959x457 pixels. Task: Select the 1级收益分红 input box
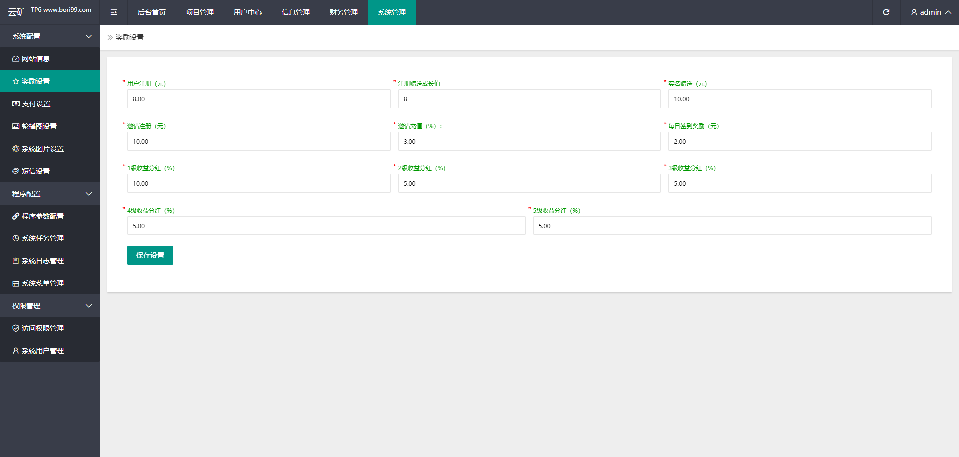click(259, 183)
